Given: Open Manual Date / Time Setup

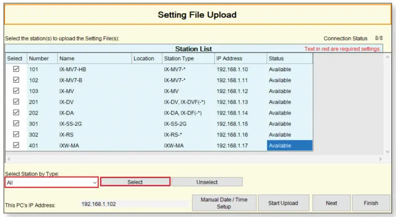Looking at the screenshot, I should tap(224, 203).
